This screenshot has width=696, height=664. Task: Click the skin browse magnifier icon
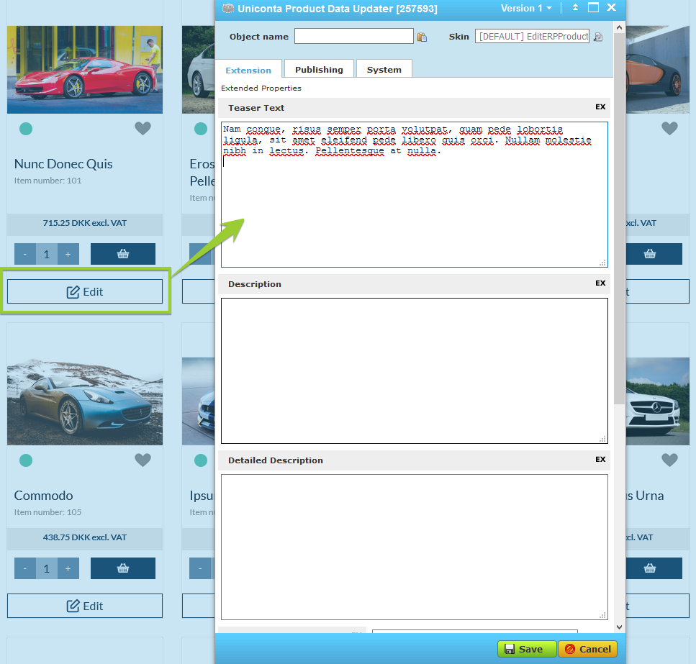pos(597,37)
